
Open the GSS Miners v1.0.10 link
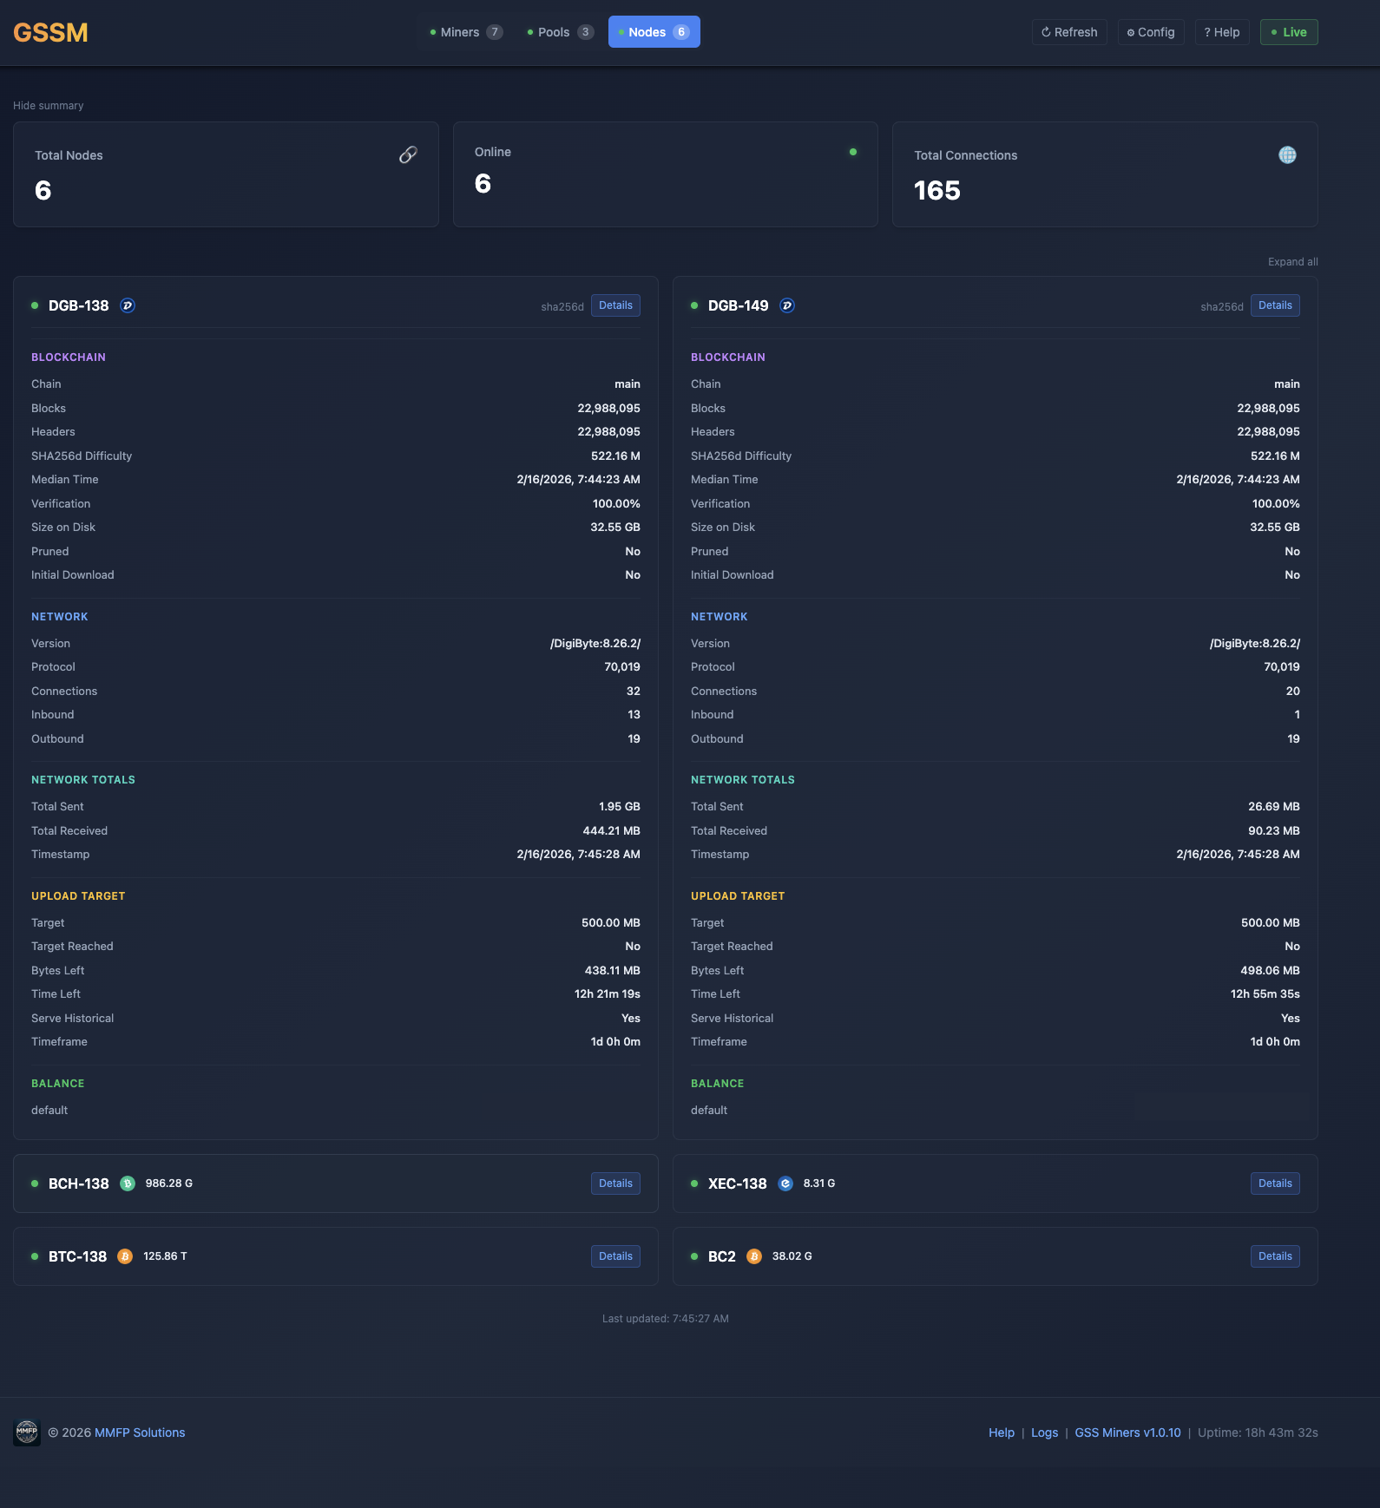pos(1127,1433)
